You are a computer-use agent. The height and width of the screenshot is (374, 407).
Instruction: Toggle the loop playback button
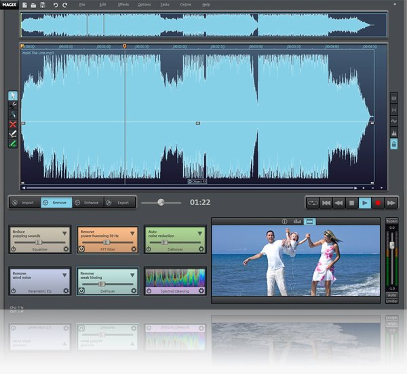[x=313, y=203]
